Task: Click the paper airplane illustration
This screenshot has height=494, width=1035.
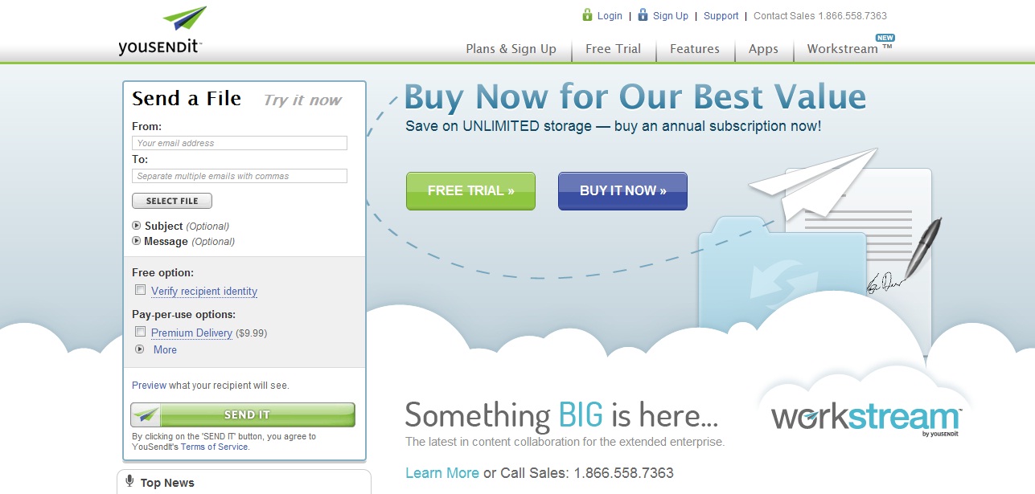Action: (x=812, y=183)
